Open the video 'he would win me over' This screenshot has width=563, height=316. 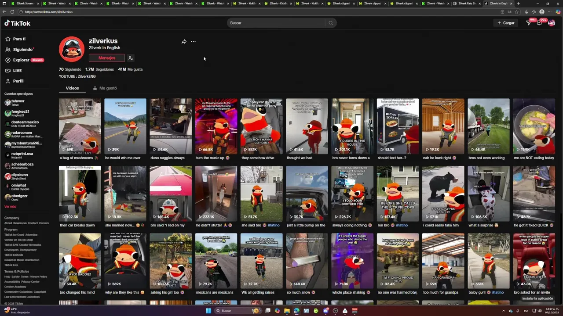pos(125,126)
